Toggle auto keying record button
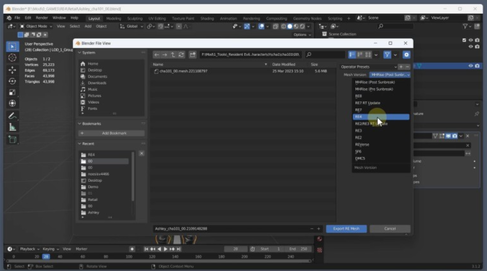Viewport: 487px width, 271px height. 132,249
